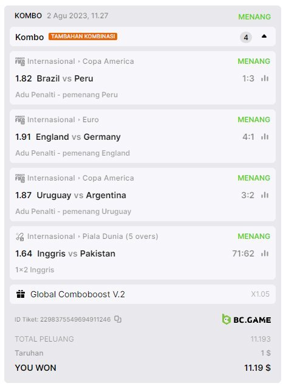Viewport: 283px width, 386px height.
Task: Click the Internasional Copa America breadcrumb for Brazil
Action: point(81,61)
